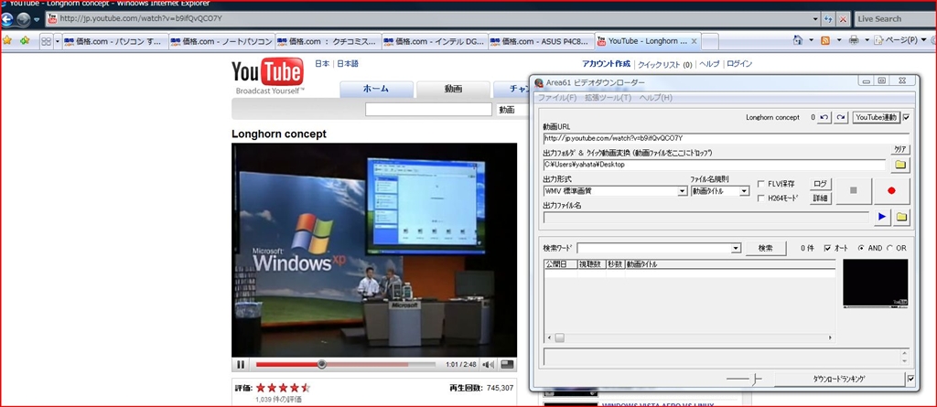This screenshot has width=937, height=407.
Task: Click the IE Home icon
Action: click(797, 40)
